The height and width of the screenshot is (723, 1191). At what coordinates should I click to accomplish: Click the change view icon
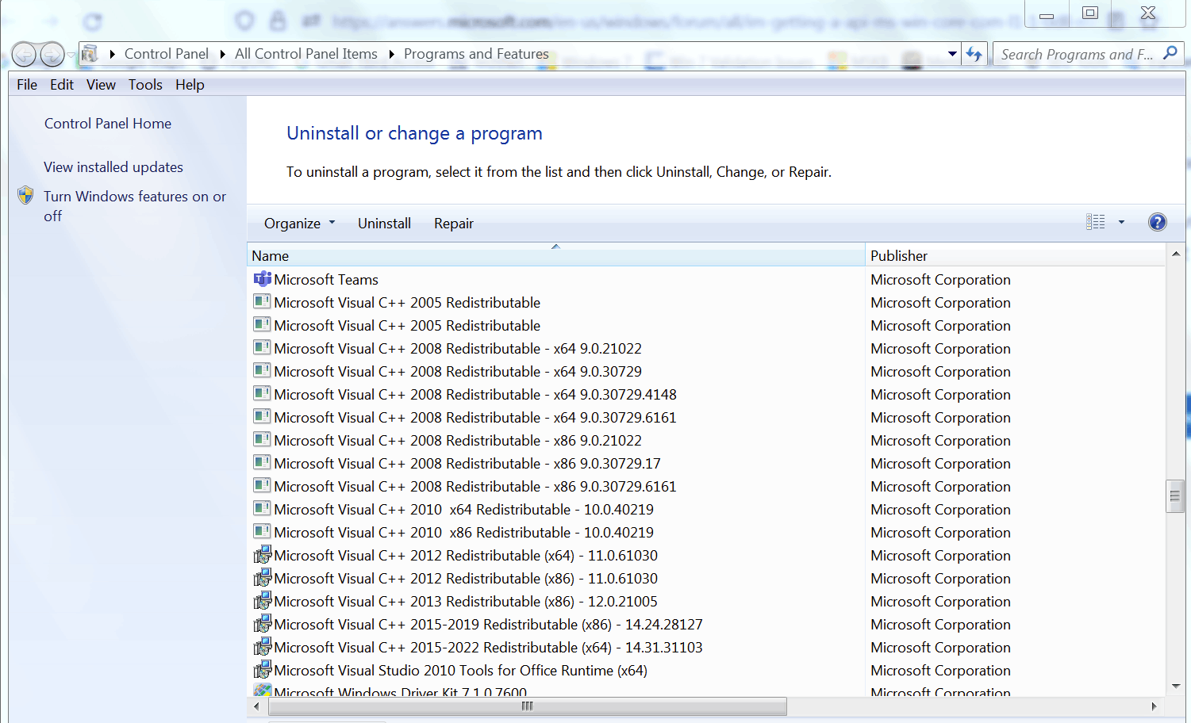click(x=1096, y=222)
